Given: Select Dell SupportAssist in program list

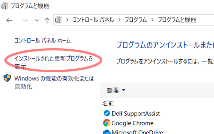Looking at the screenshot, I should pos(136,114).
